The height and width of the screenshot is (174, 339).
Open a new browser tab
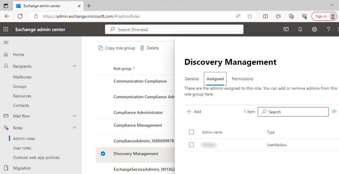click(x=89, y=6)
